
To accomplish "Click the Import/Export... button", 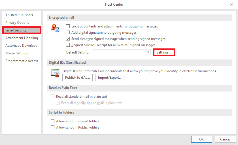I will 110,78.
